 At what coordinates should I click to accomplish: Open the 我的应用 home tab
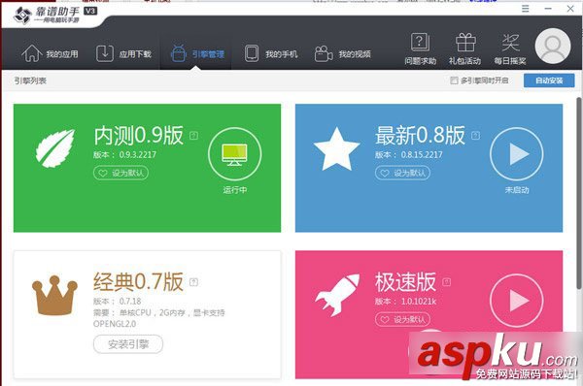click(x=50, y=53)
